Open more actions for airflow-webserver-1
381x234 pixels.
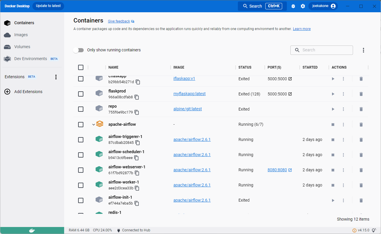point(343,170)
